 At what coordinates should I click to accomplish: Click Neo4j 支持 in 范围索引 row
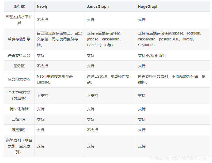tap(41, 130)
